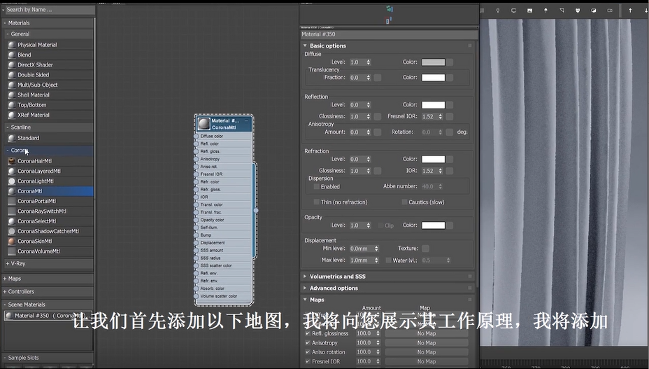The height and width of the screenshot is (369, 649).
Task: Click the Displacement input socket on node
Action: (x=197, y=242)
